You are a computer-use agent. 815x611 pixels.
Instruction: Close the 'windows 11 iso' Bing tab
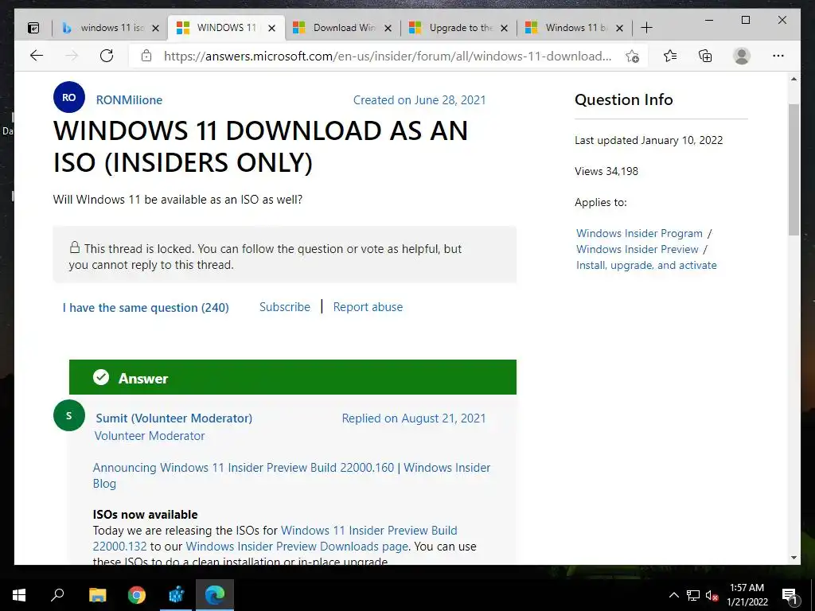(155, 28)
